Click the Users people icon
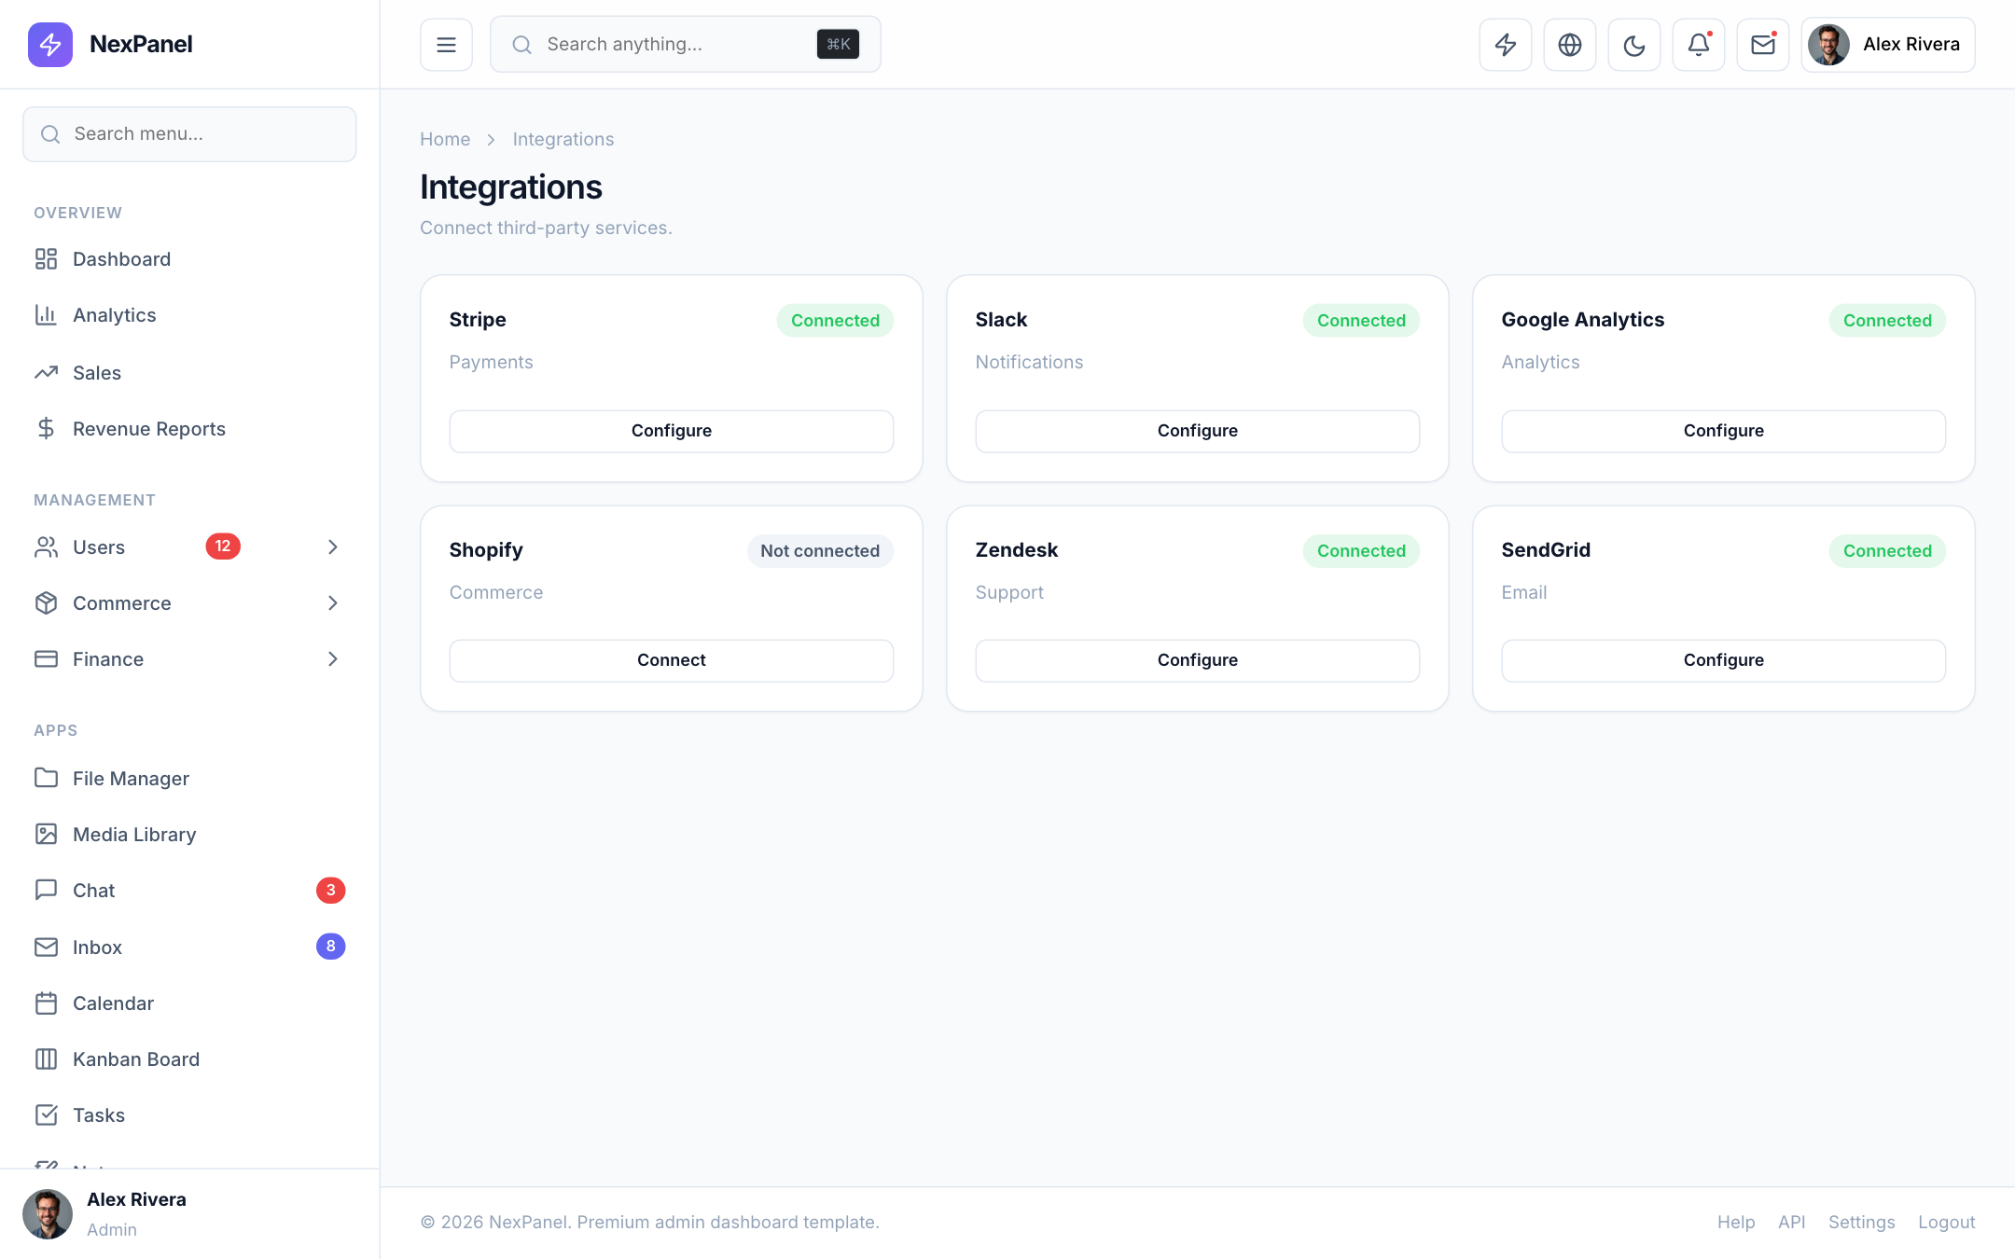 pyautogui.click(x=47, y=546)
